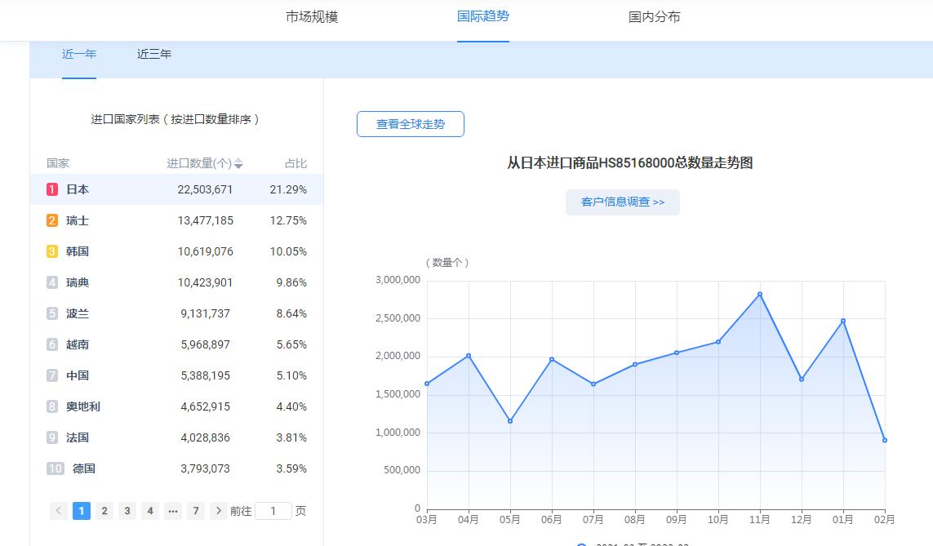This screenshot has width=933, height=546.
Task: Go to page 2 of the country list
Action: tap(104, 510)
